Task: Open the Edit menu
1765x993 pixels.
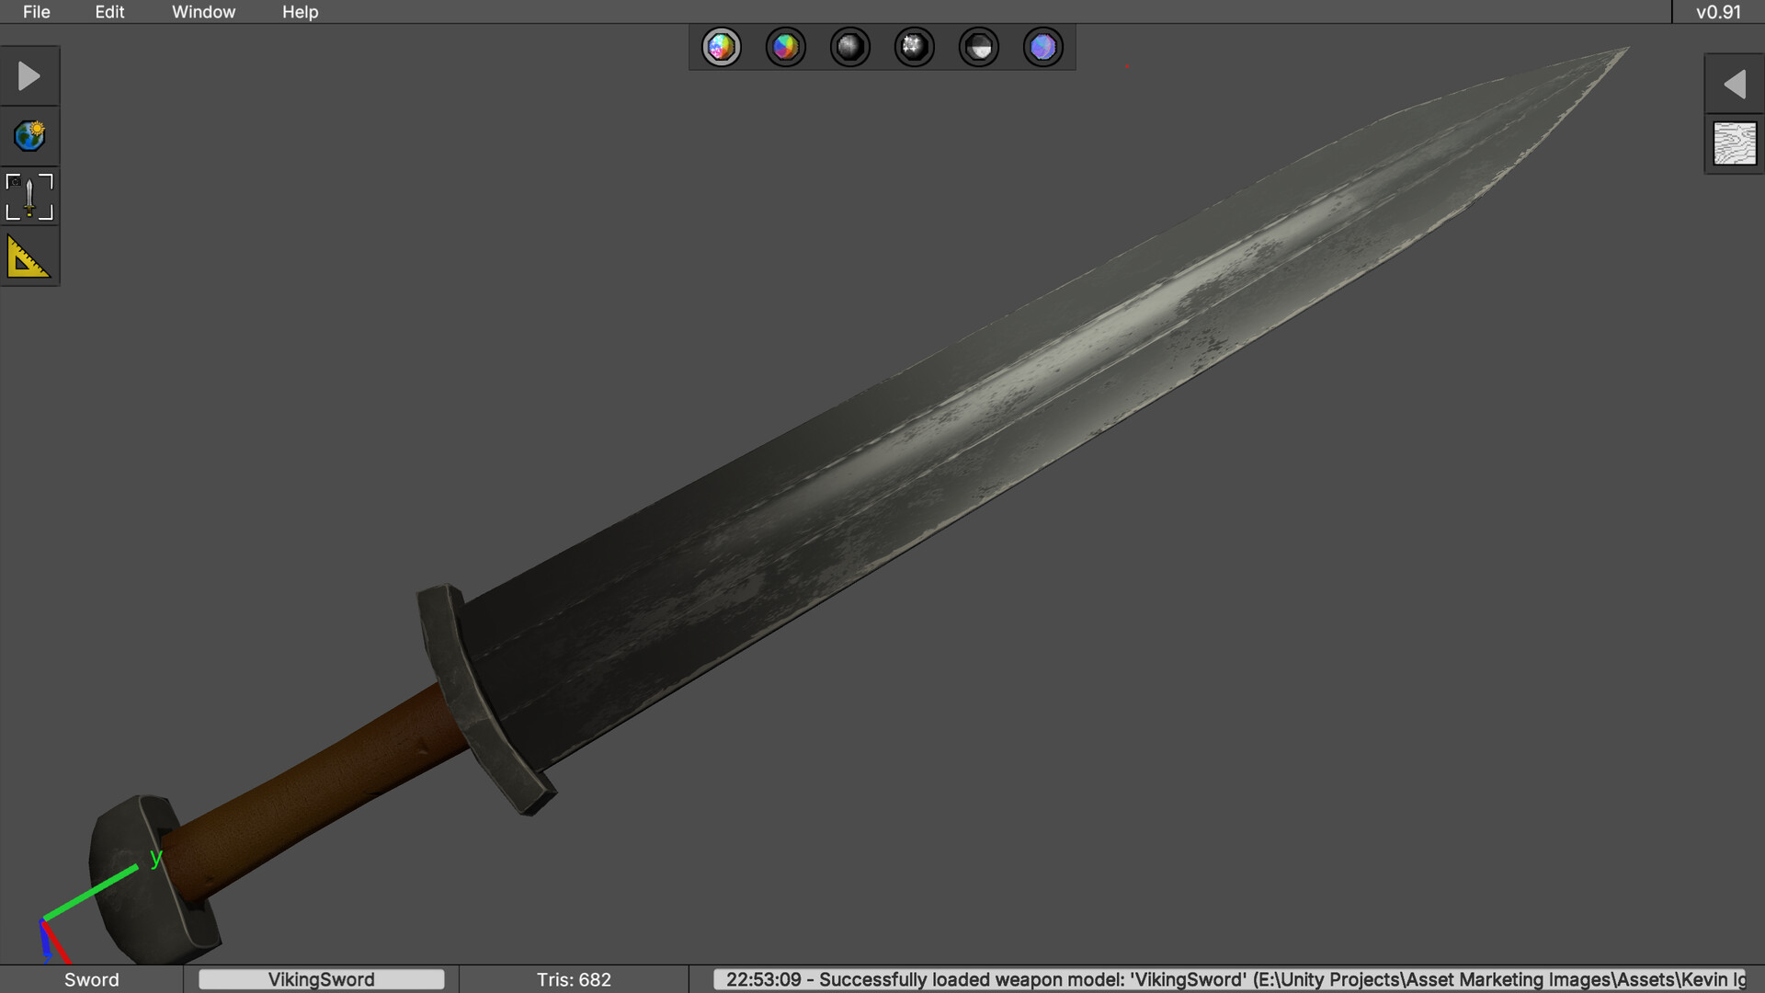Action: point(109,12)
